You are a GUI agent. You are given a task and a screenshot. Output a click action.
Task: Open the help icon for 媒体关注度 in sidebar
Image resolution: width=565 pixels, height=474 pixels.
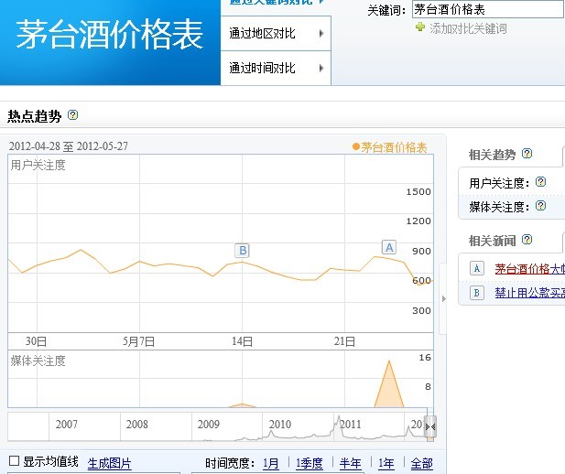click(540, 206)
